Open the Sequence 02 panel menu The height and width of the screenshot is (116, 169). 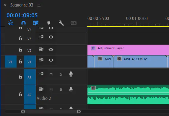coord(39,5)
